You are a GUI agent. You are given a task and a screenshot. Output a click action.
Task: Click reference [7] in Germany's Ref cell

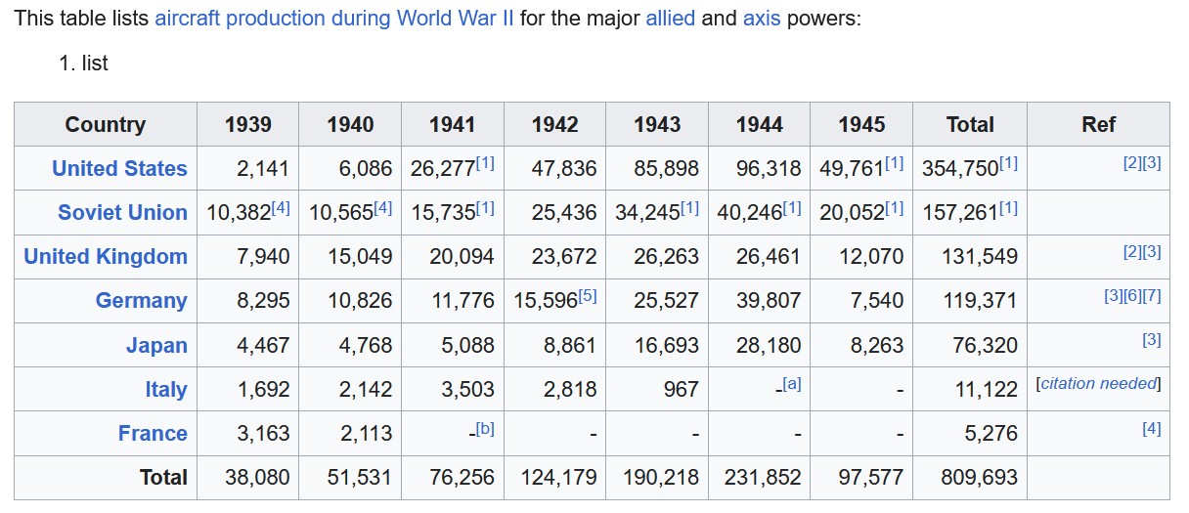pyautogui.click(x=1152, y=295)
